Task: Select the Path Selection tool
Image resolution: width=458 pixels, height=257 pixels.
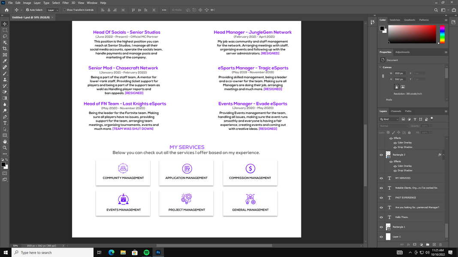Action: click(x=5, y=129)
